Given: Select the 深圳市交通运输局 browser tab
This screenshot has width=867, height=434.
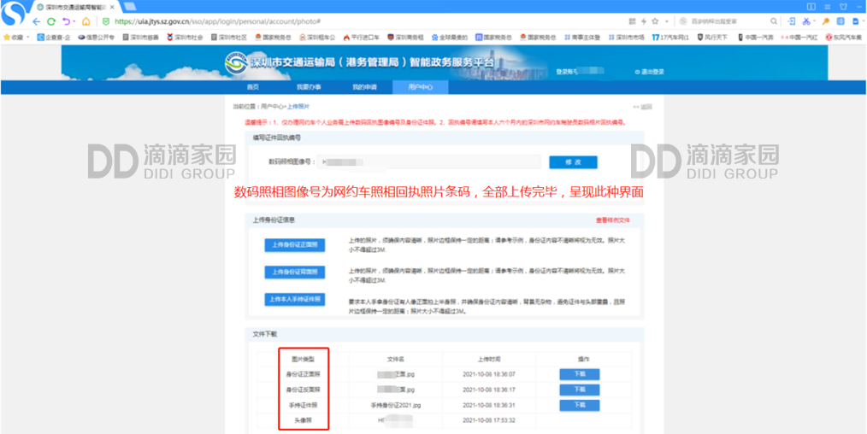Looking at the screenshot, I should pos(74,7).
